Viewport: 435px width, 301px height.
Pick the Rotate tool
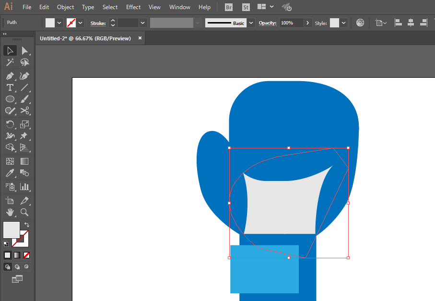coord(10,124)
